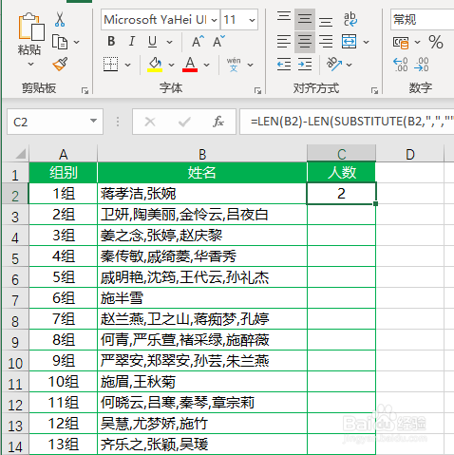
Task: Click the Paste clipboard icon
Action: pyautogui.click(x=31, y=27)
